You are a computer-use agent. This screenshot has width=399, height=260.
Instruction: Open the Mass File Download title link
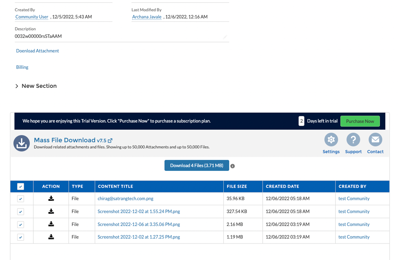[65, 140]
